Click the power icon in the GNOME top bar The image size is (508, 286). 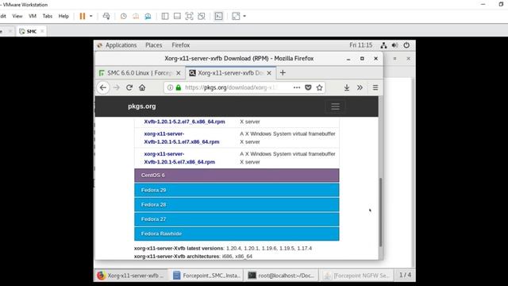(406, 45)
